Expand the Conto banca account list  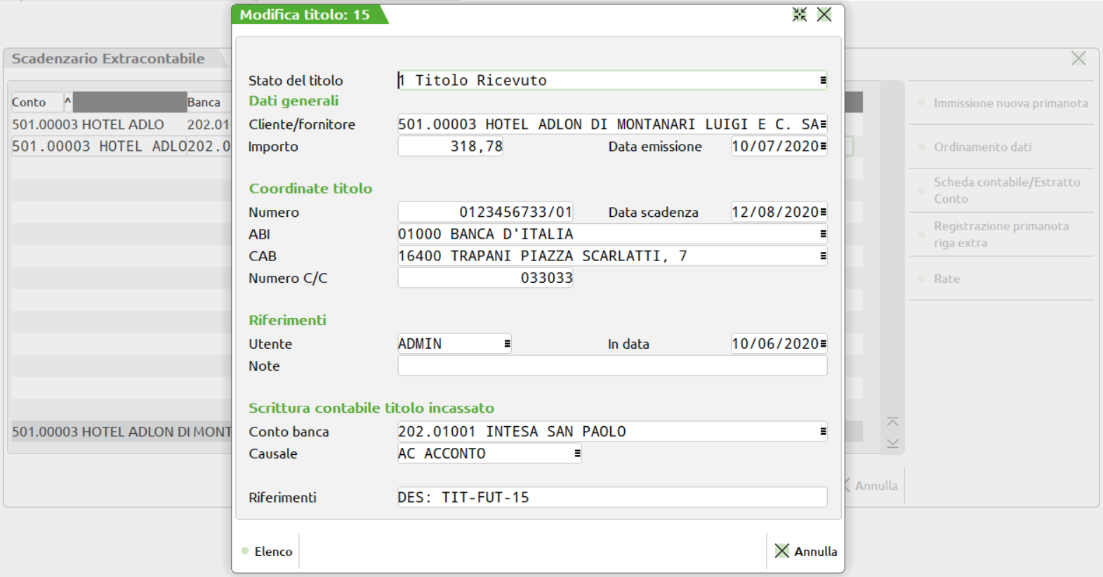823,432
